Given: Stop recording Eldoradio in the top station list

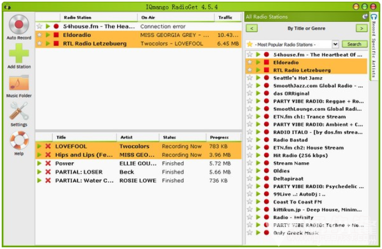Looking at the screenshot, I should 56,35.
